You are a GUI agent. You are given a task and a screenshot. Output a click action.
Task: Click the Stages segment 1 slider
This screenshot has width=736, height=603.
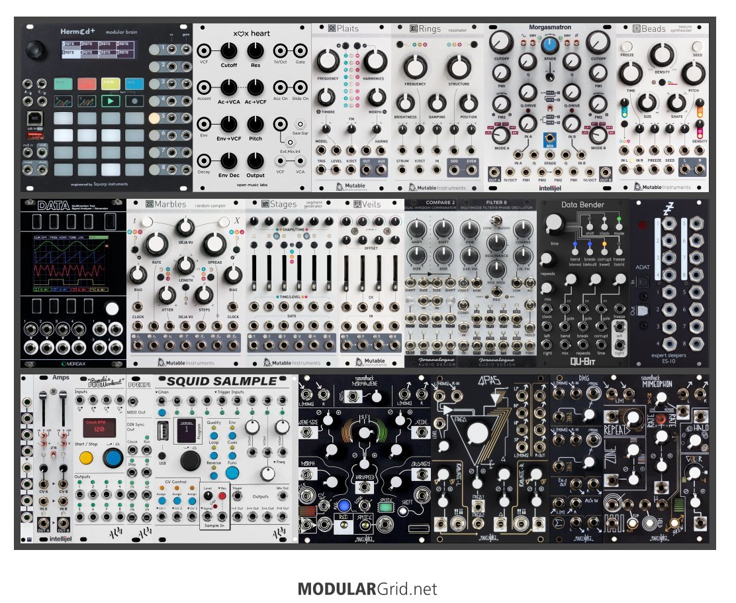tap(254, 272)
